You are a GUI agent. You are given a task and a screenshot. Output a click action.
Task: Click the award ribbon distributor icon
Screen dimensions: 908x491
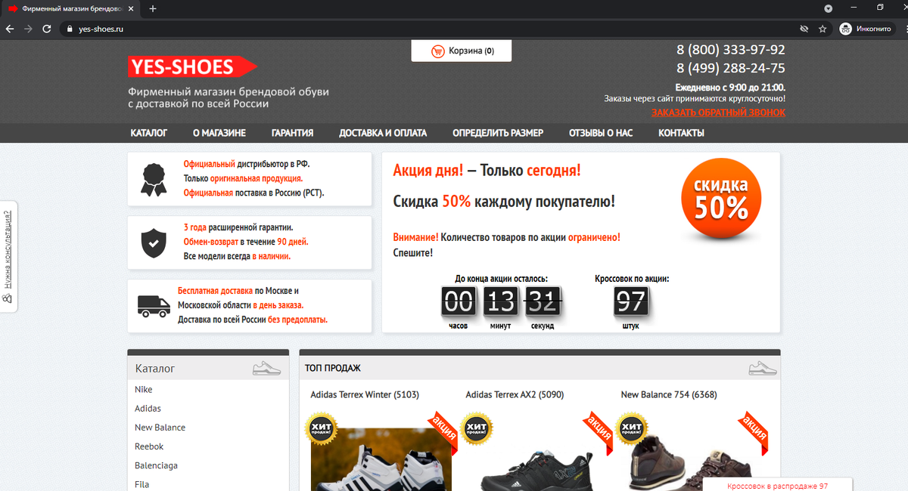pos(154,180)
